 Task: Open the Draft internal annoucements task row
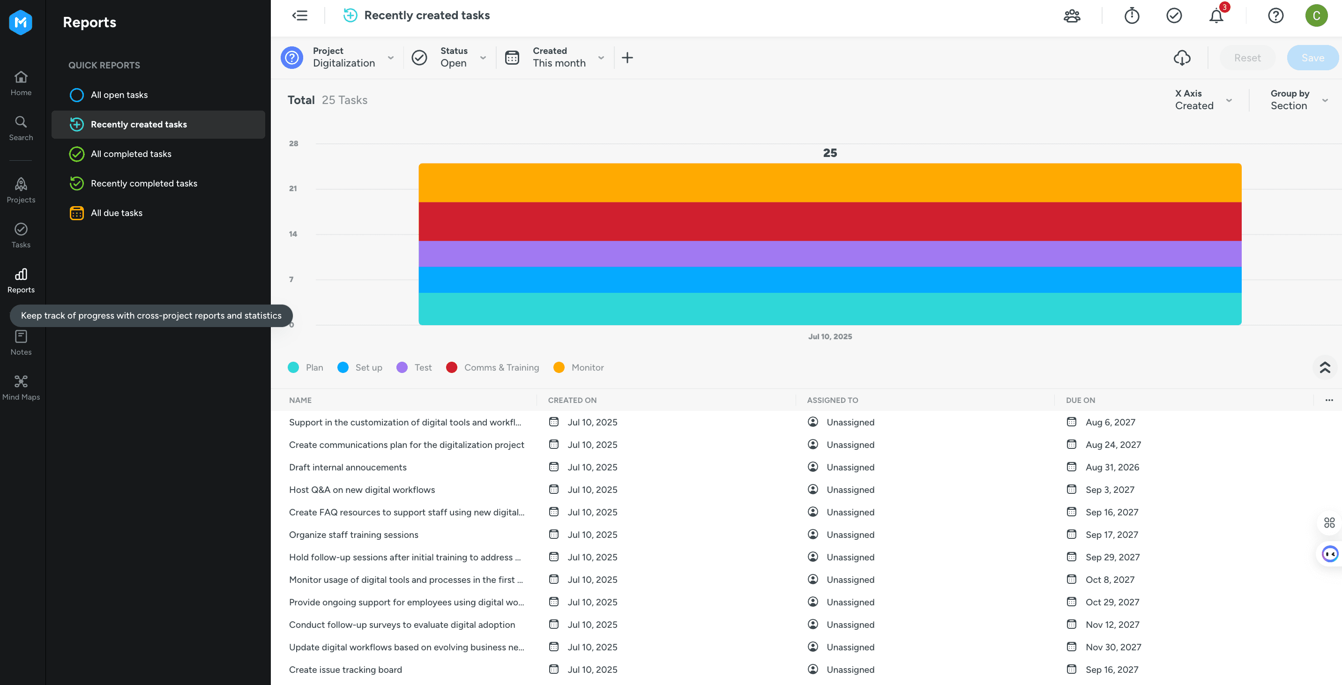coord(348,467)
